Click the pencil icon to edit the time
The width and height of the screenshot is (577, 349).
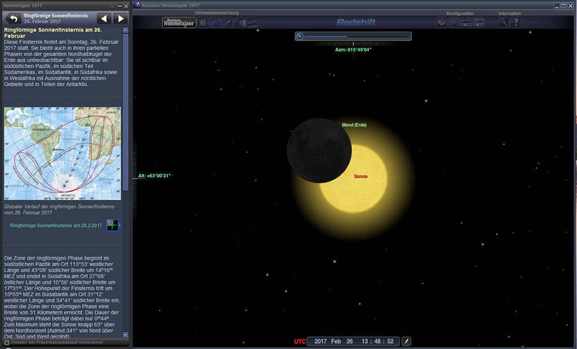pos(406,341)
